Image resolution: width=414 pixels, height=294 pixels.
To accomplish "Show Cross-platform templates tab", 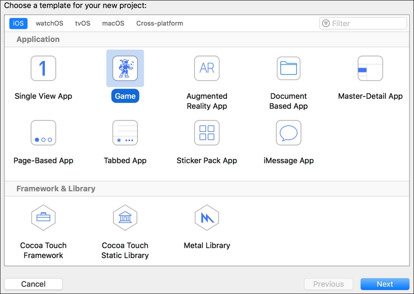I will pyautogui.click(x=159, y=24).
